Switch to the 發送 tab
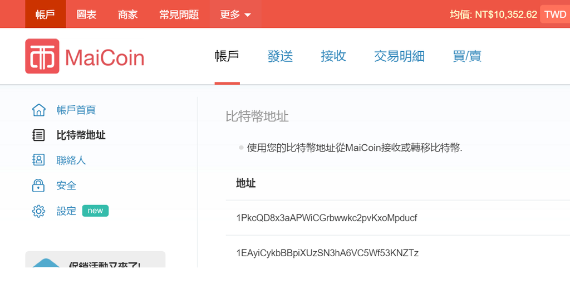The height and width of the screenshot is (303, 570). coord(280,56)
